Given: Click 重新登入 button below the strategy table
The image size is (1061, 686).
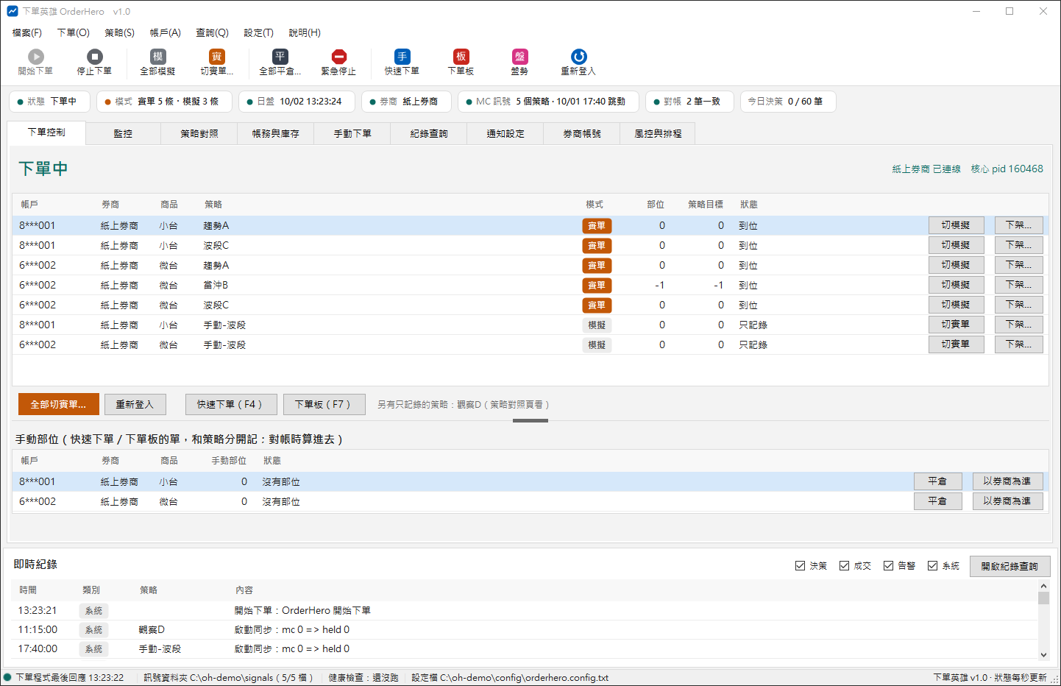Looking at the screenshot, I should (x=135, y=404).
